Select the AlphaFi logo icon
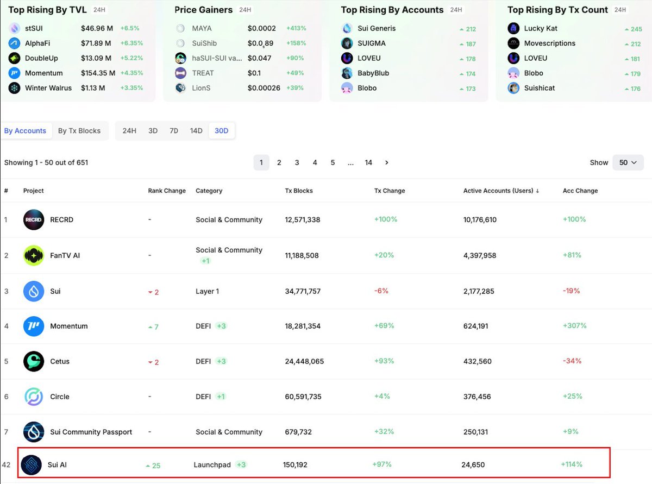Image resolution: width=652 pixels, height=484 pixels. click(15, 43)
